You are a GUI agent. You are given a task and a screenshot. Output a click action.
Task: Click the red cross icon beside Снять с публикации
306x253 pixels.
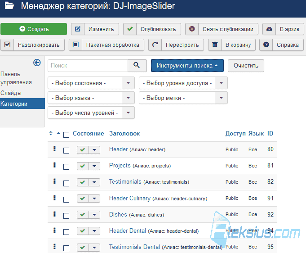[x=192, y=29]
